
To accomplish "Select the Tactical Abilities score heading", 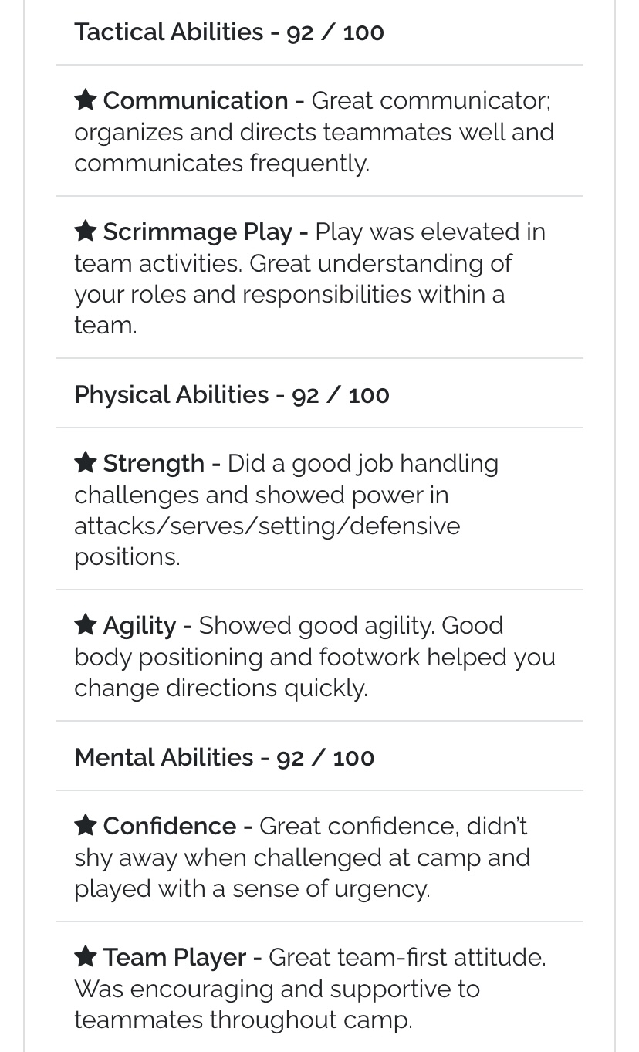I will (229, 32).
